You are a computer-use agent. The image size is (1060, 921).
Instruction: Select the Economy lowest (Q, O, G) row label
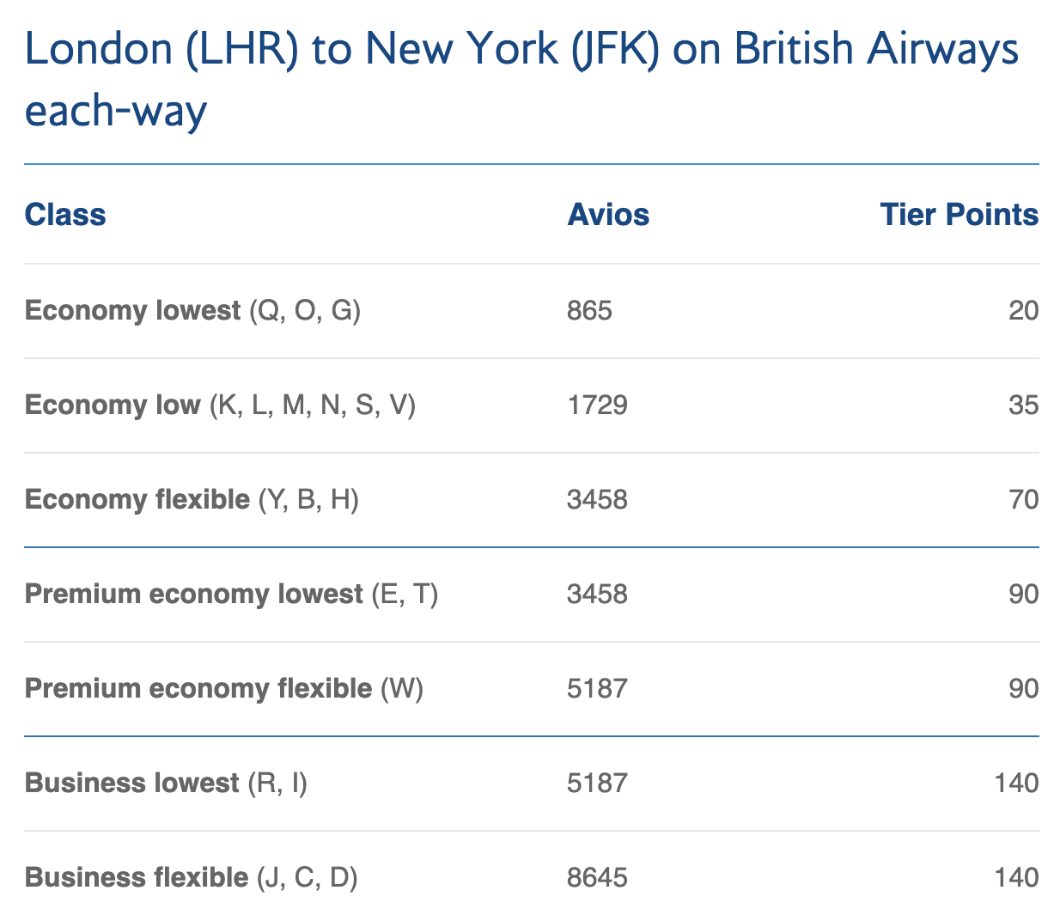(192, 310)
